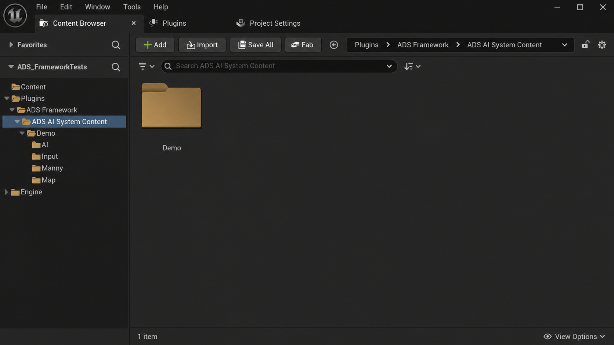Click ADS AI System Content breadcrumb
The image size is (614, 345).
click(x=504, y=45)
